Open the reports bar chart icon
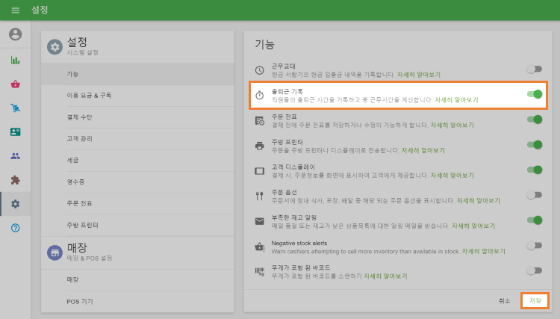This screenshot has width=560, height=319. (x=15, y=60)
